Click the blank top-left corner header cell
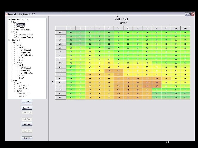Screen dimensions: 198x148 click(61, 28)
